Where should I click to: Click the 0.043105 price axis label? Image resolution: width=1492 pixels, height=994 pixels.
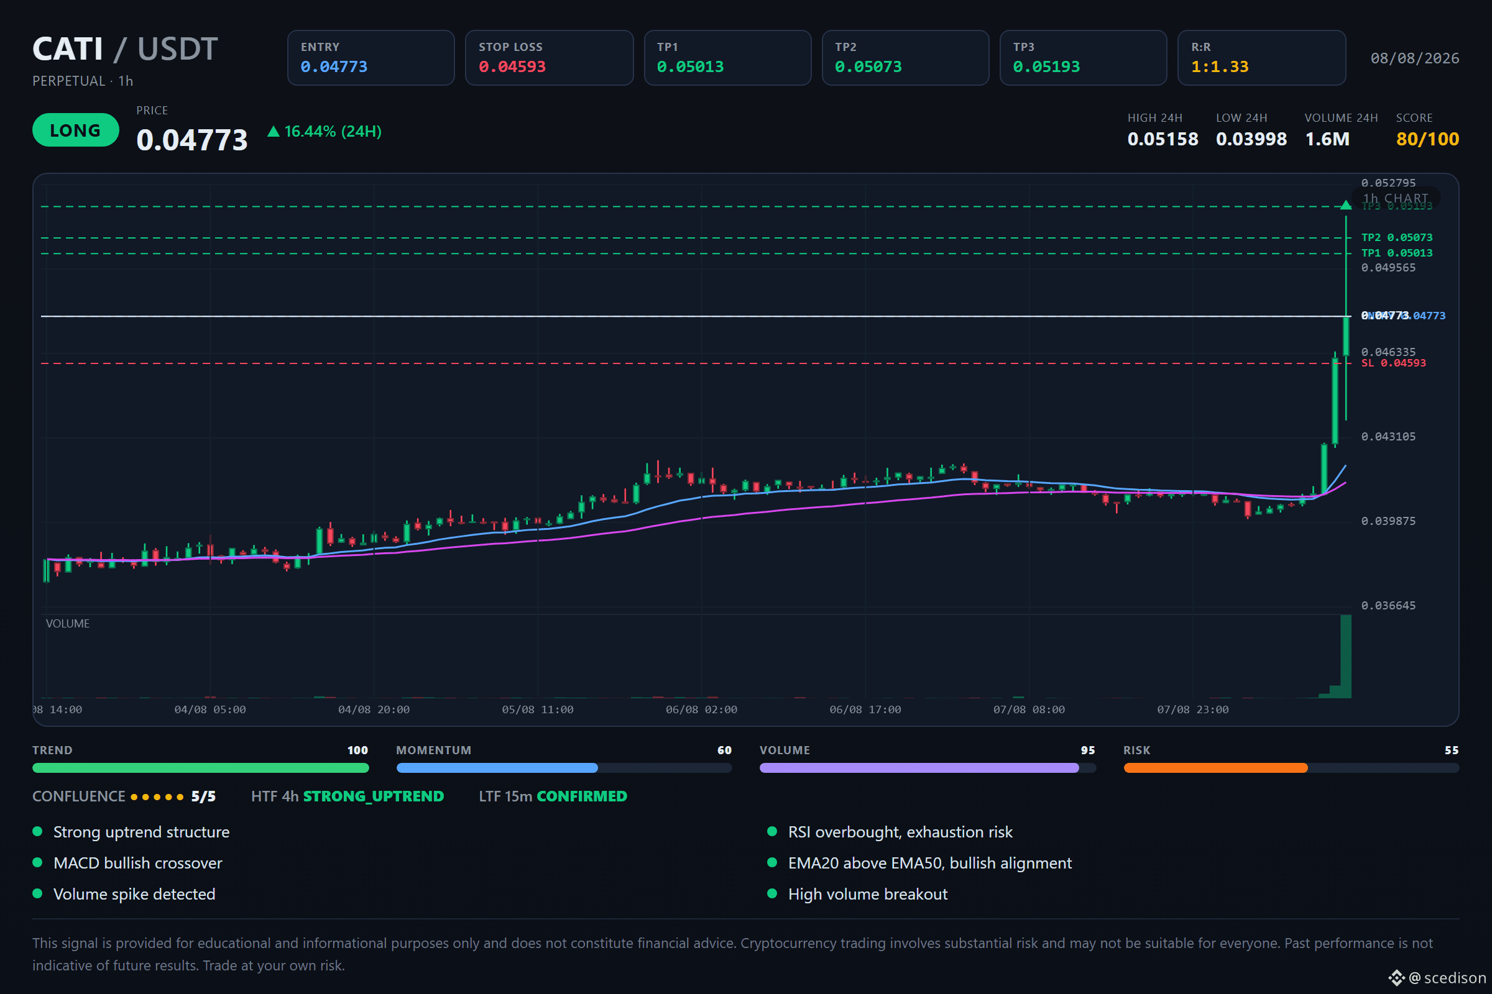(1388, 436)
